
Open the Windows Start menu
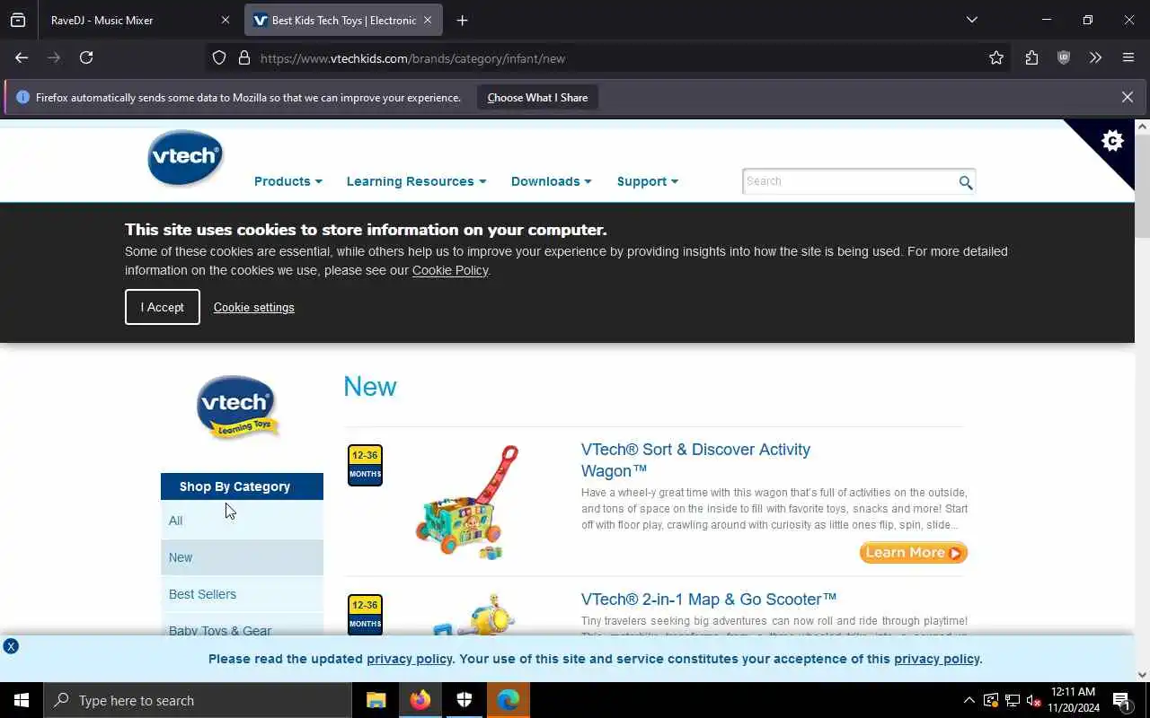pos(22,700)
